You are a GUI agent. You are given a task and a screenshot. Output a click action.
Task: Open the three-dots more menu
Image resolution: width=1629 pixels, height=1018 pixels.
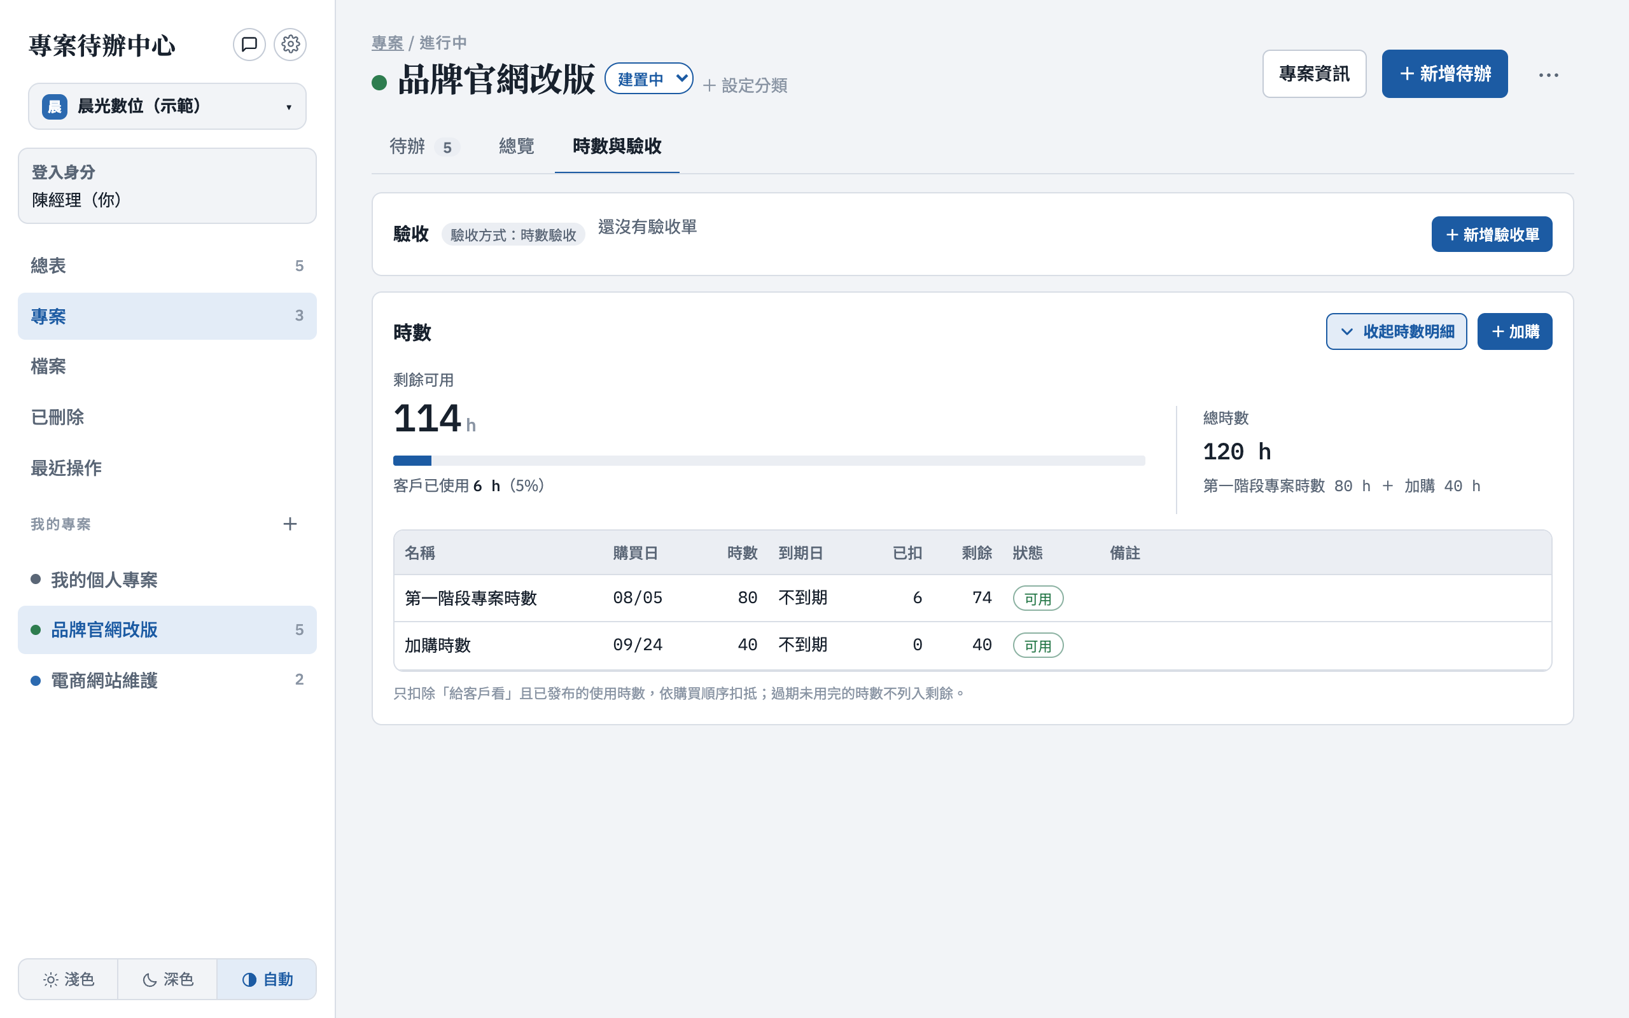1548,74
